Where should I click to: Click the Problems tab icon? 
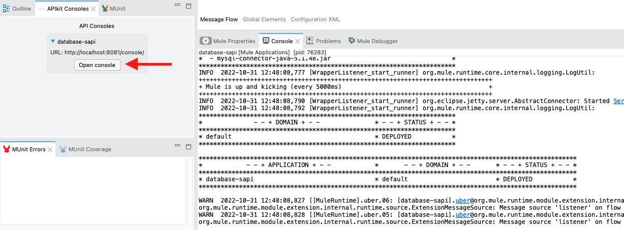point(310,41)
